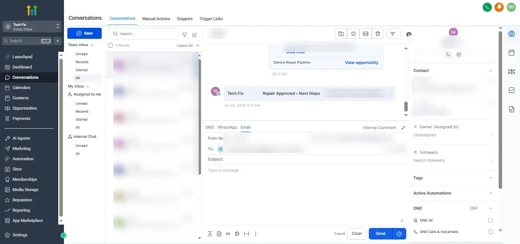Collapse the Contact section chevron
Screen dimensions: 520x244
(491, 71)
